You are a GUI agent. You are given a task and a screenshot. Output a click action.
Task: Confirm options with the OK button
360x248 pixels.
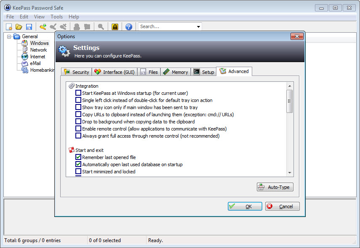coord(245,206)
